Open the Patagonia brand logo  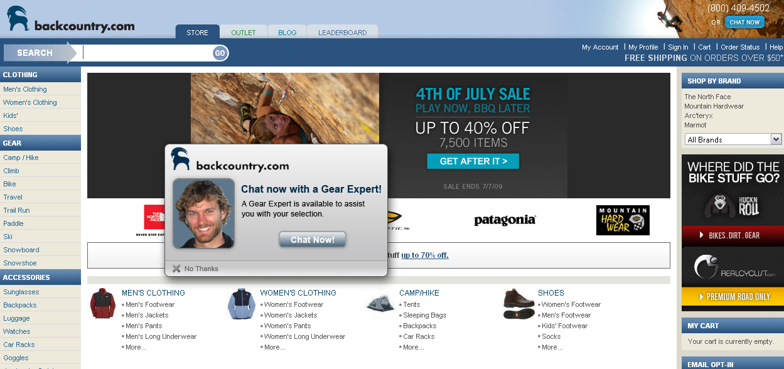[x=505, y=220]
